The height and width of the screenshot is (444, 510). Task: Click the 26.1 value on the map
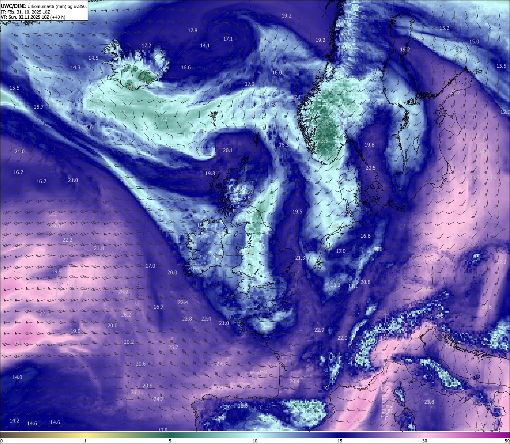(135, 393)
